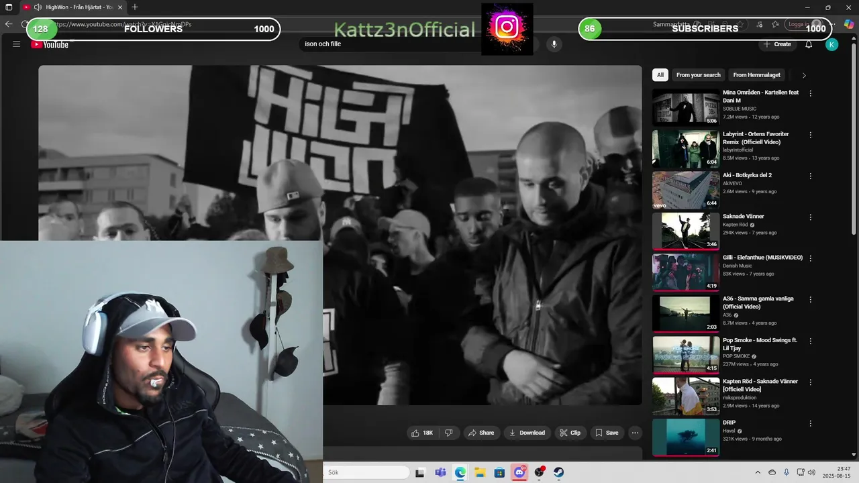Screen dimensions: 859x483
Task: Open the Pop Smoke - Mood Swings title
Action: [x=760, y=344]
